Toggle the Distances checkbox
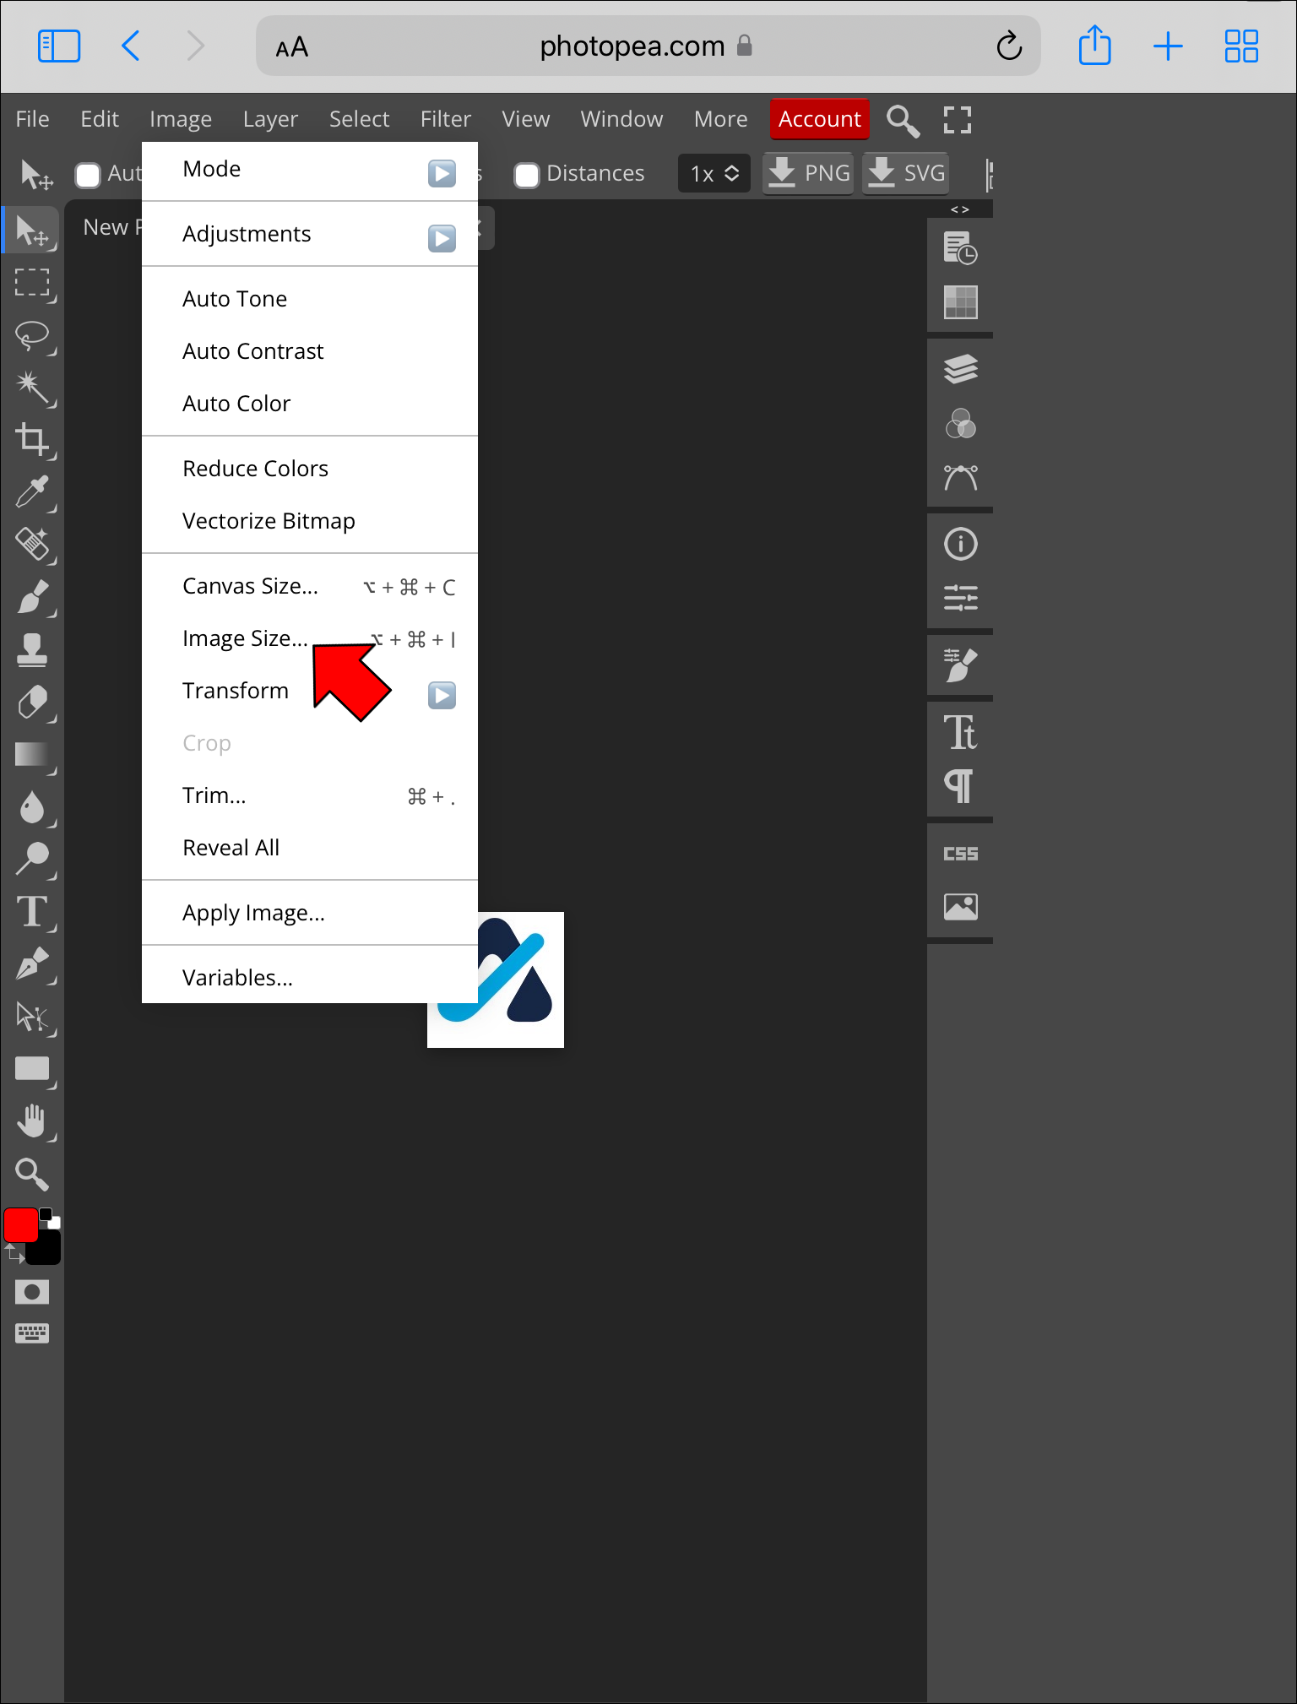Viewport: 1297px width, 1704px height. click(527, 176)
